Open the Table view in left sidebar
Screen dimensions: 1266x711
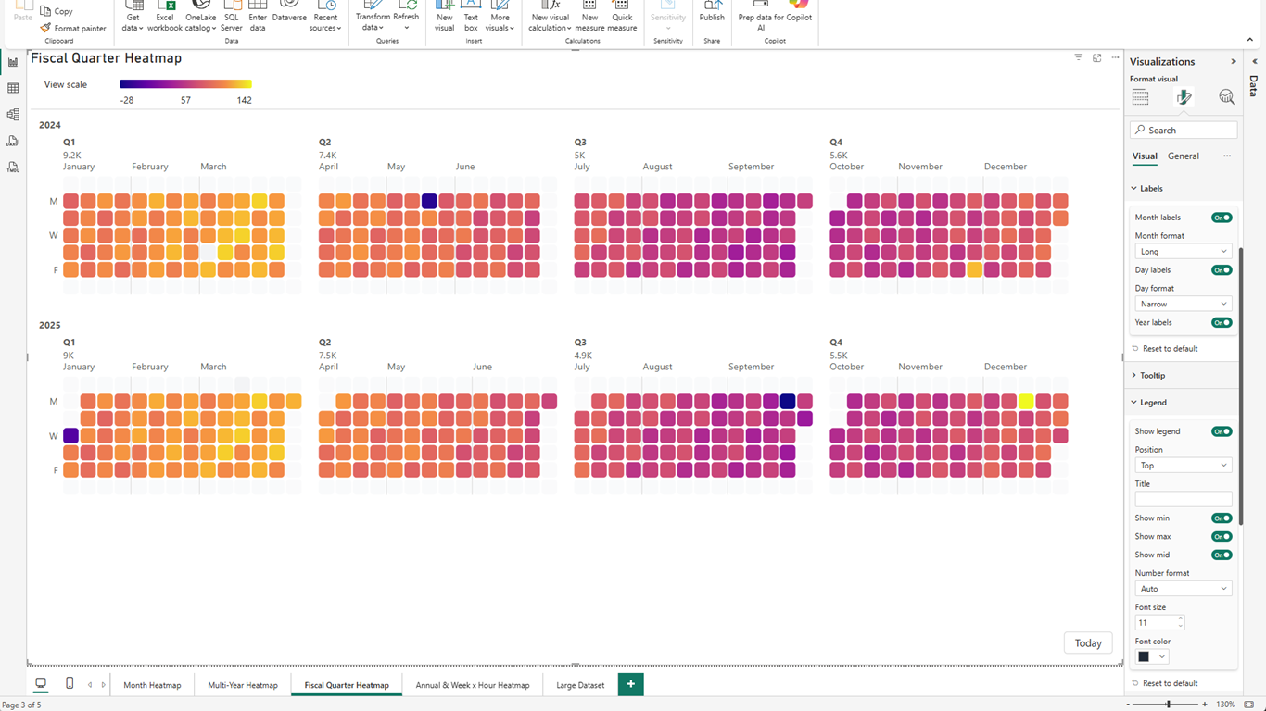(13, 88)
